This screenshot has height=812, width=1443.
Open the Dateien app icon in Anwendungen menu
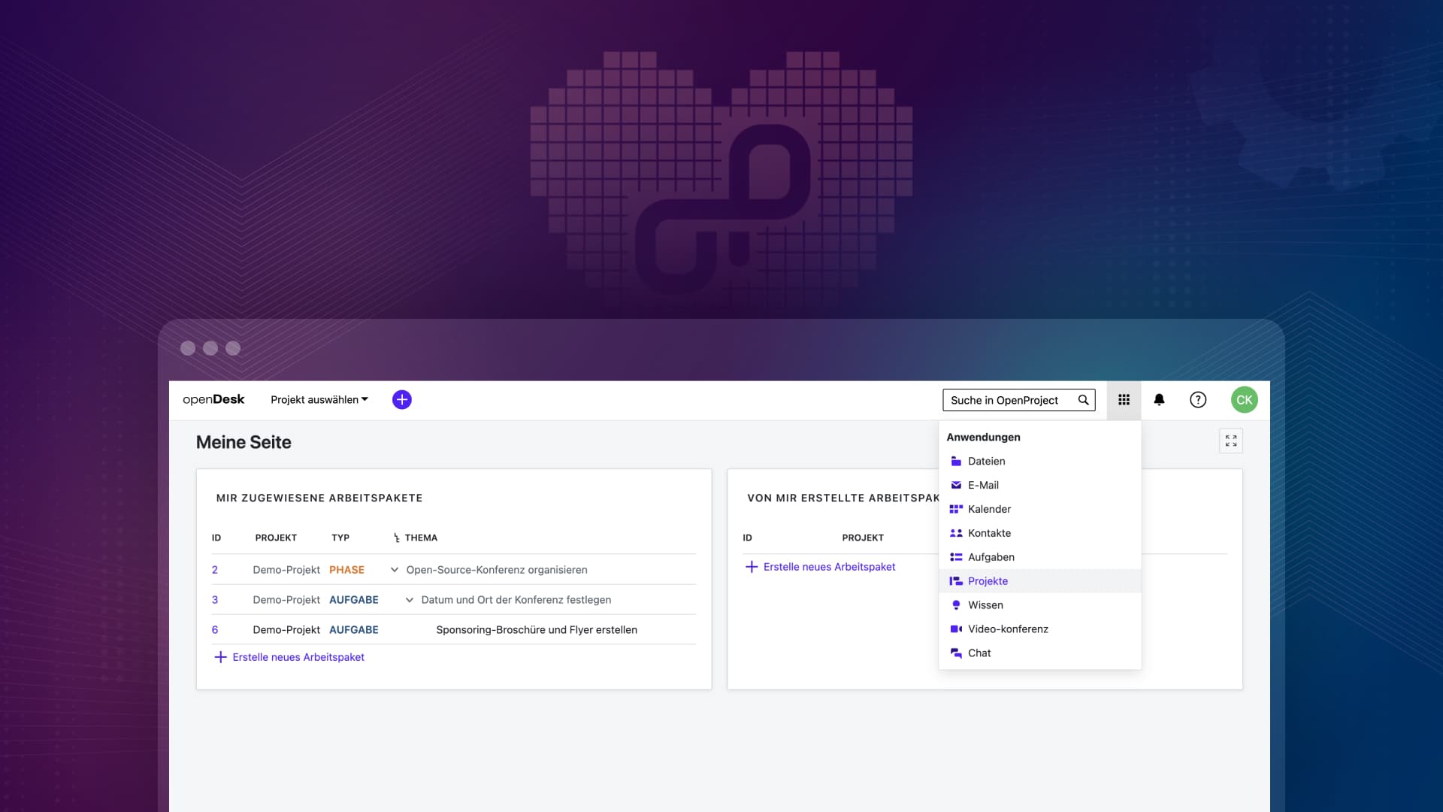tap(956, 461)
